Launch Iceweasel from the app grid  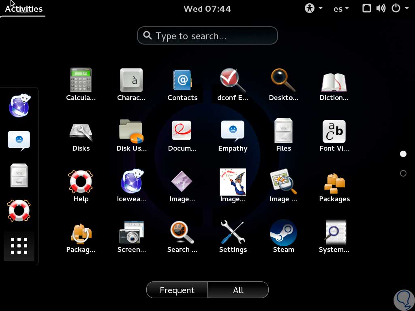click(131, 185)
